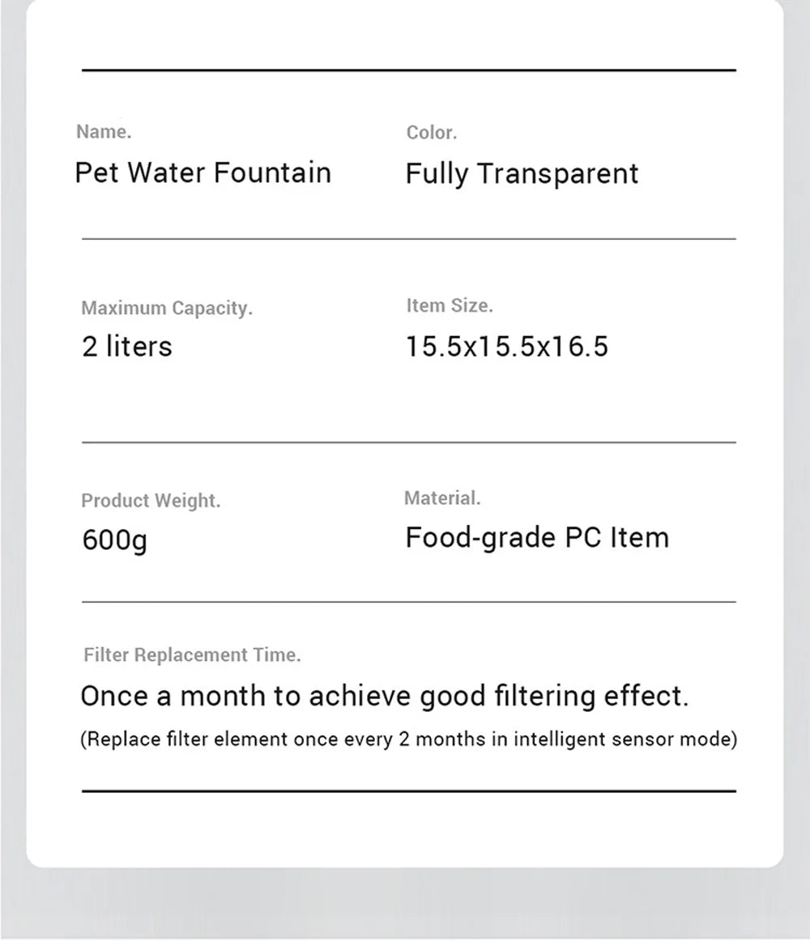Click divider line below 2 liters row
The image size is (810, 942).
click(408, 443)
